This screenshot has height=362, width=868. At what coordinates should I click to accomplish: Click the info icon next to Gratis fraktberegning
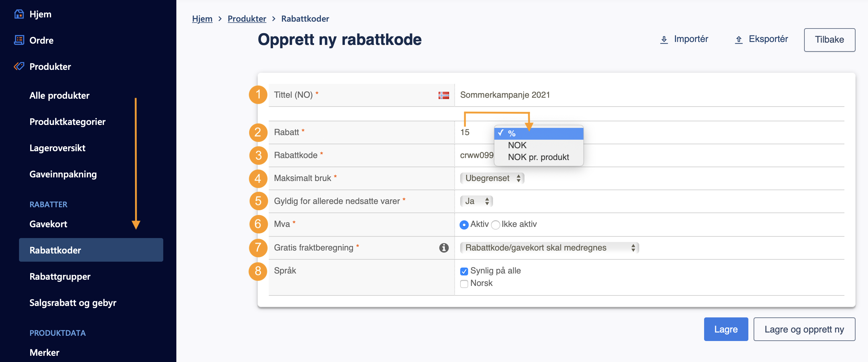click(x=444, y=248)
